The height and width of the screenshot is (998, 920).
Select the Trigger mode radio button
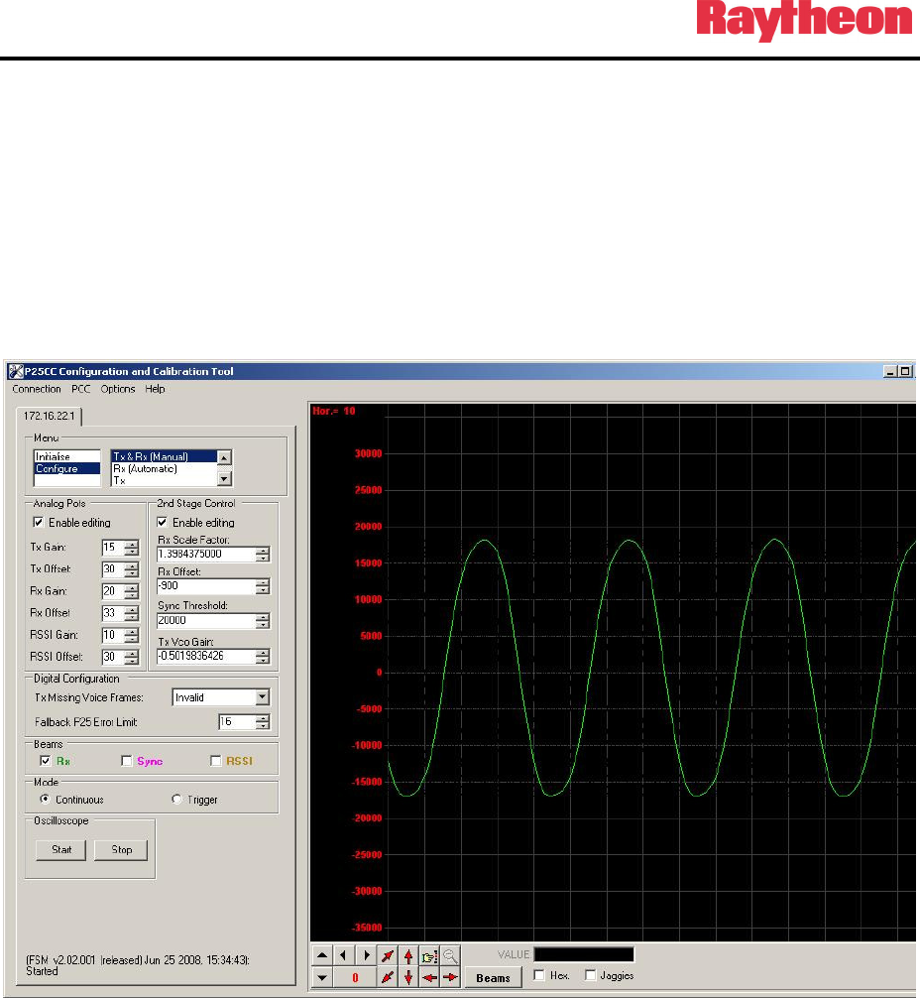(x=177, y=800)
